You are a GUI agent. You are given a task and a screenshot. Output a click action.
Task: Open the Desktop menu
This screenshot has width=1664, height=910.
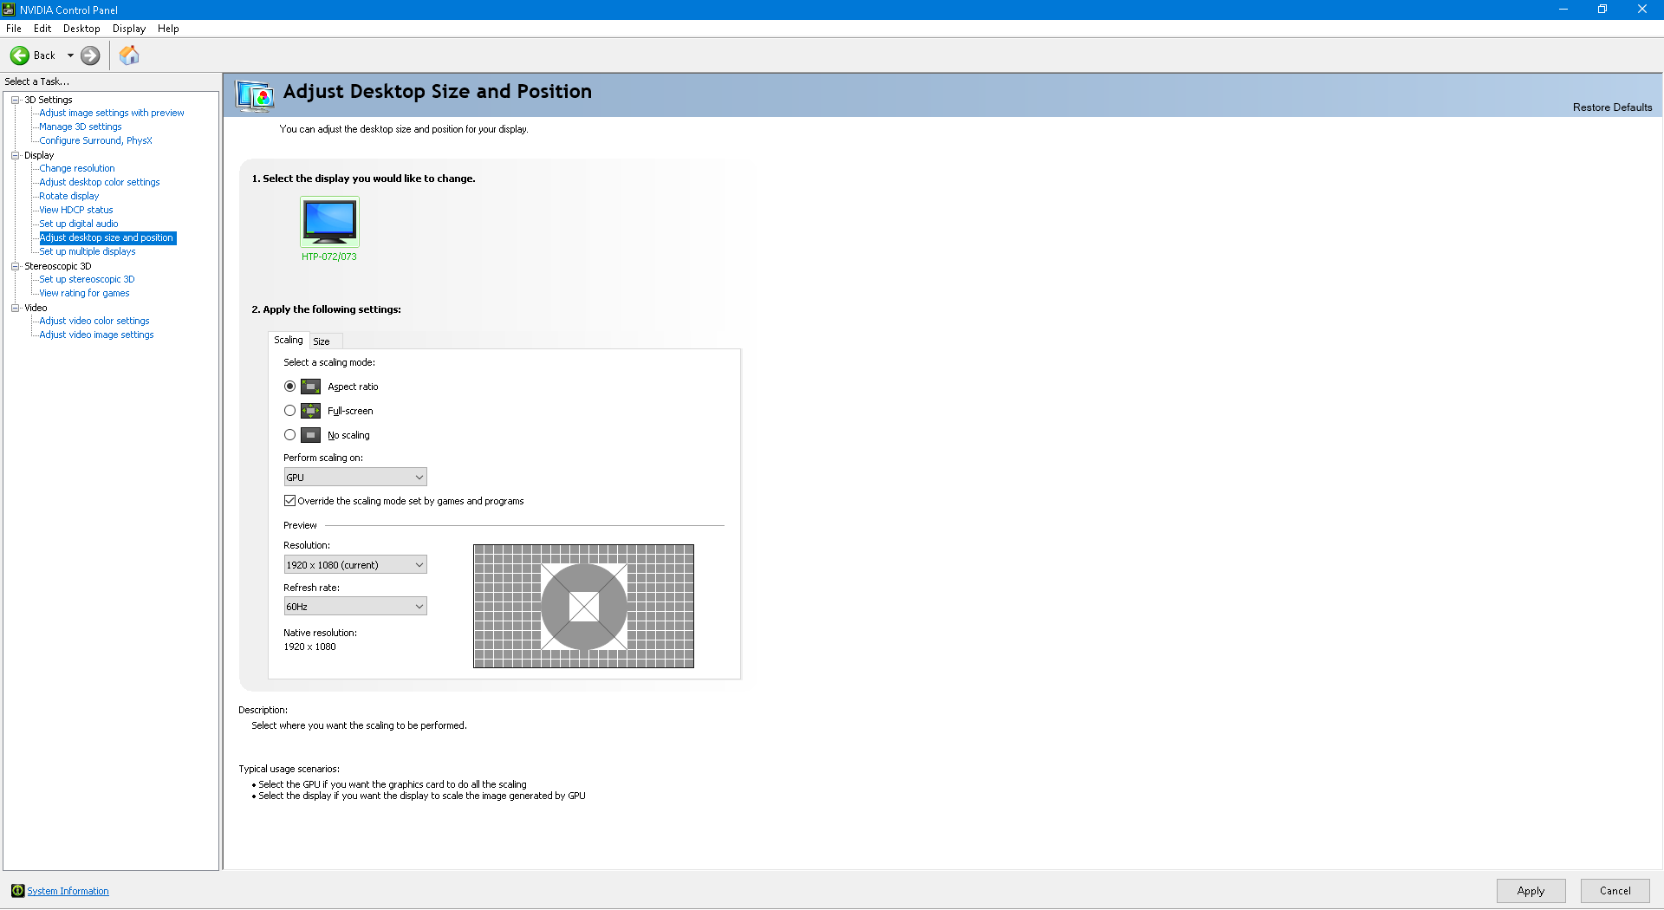[81, 29]
